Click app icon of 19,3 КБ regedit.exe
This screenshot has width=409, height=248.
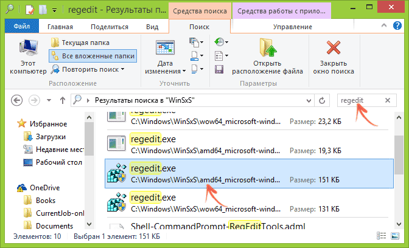(x=116, y=143)
